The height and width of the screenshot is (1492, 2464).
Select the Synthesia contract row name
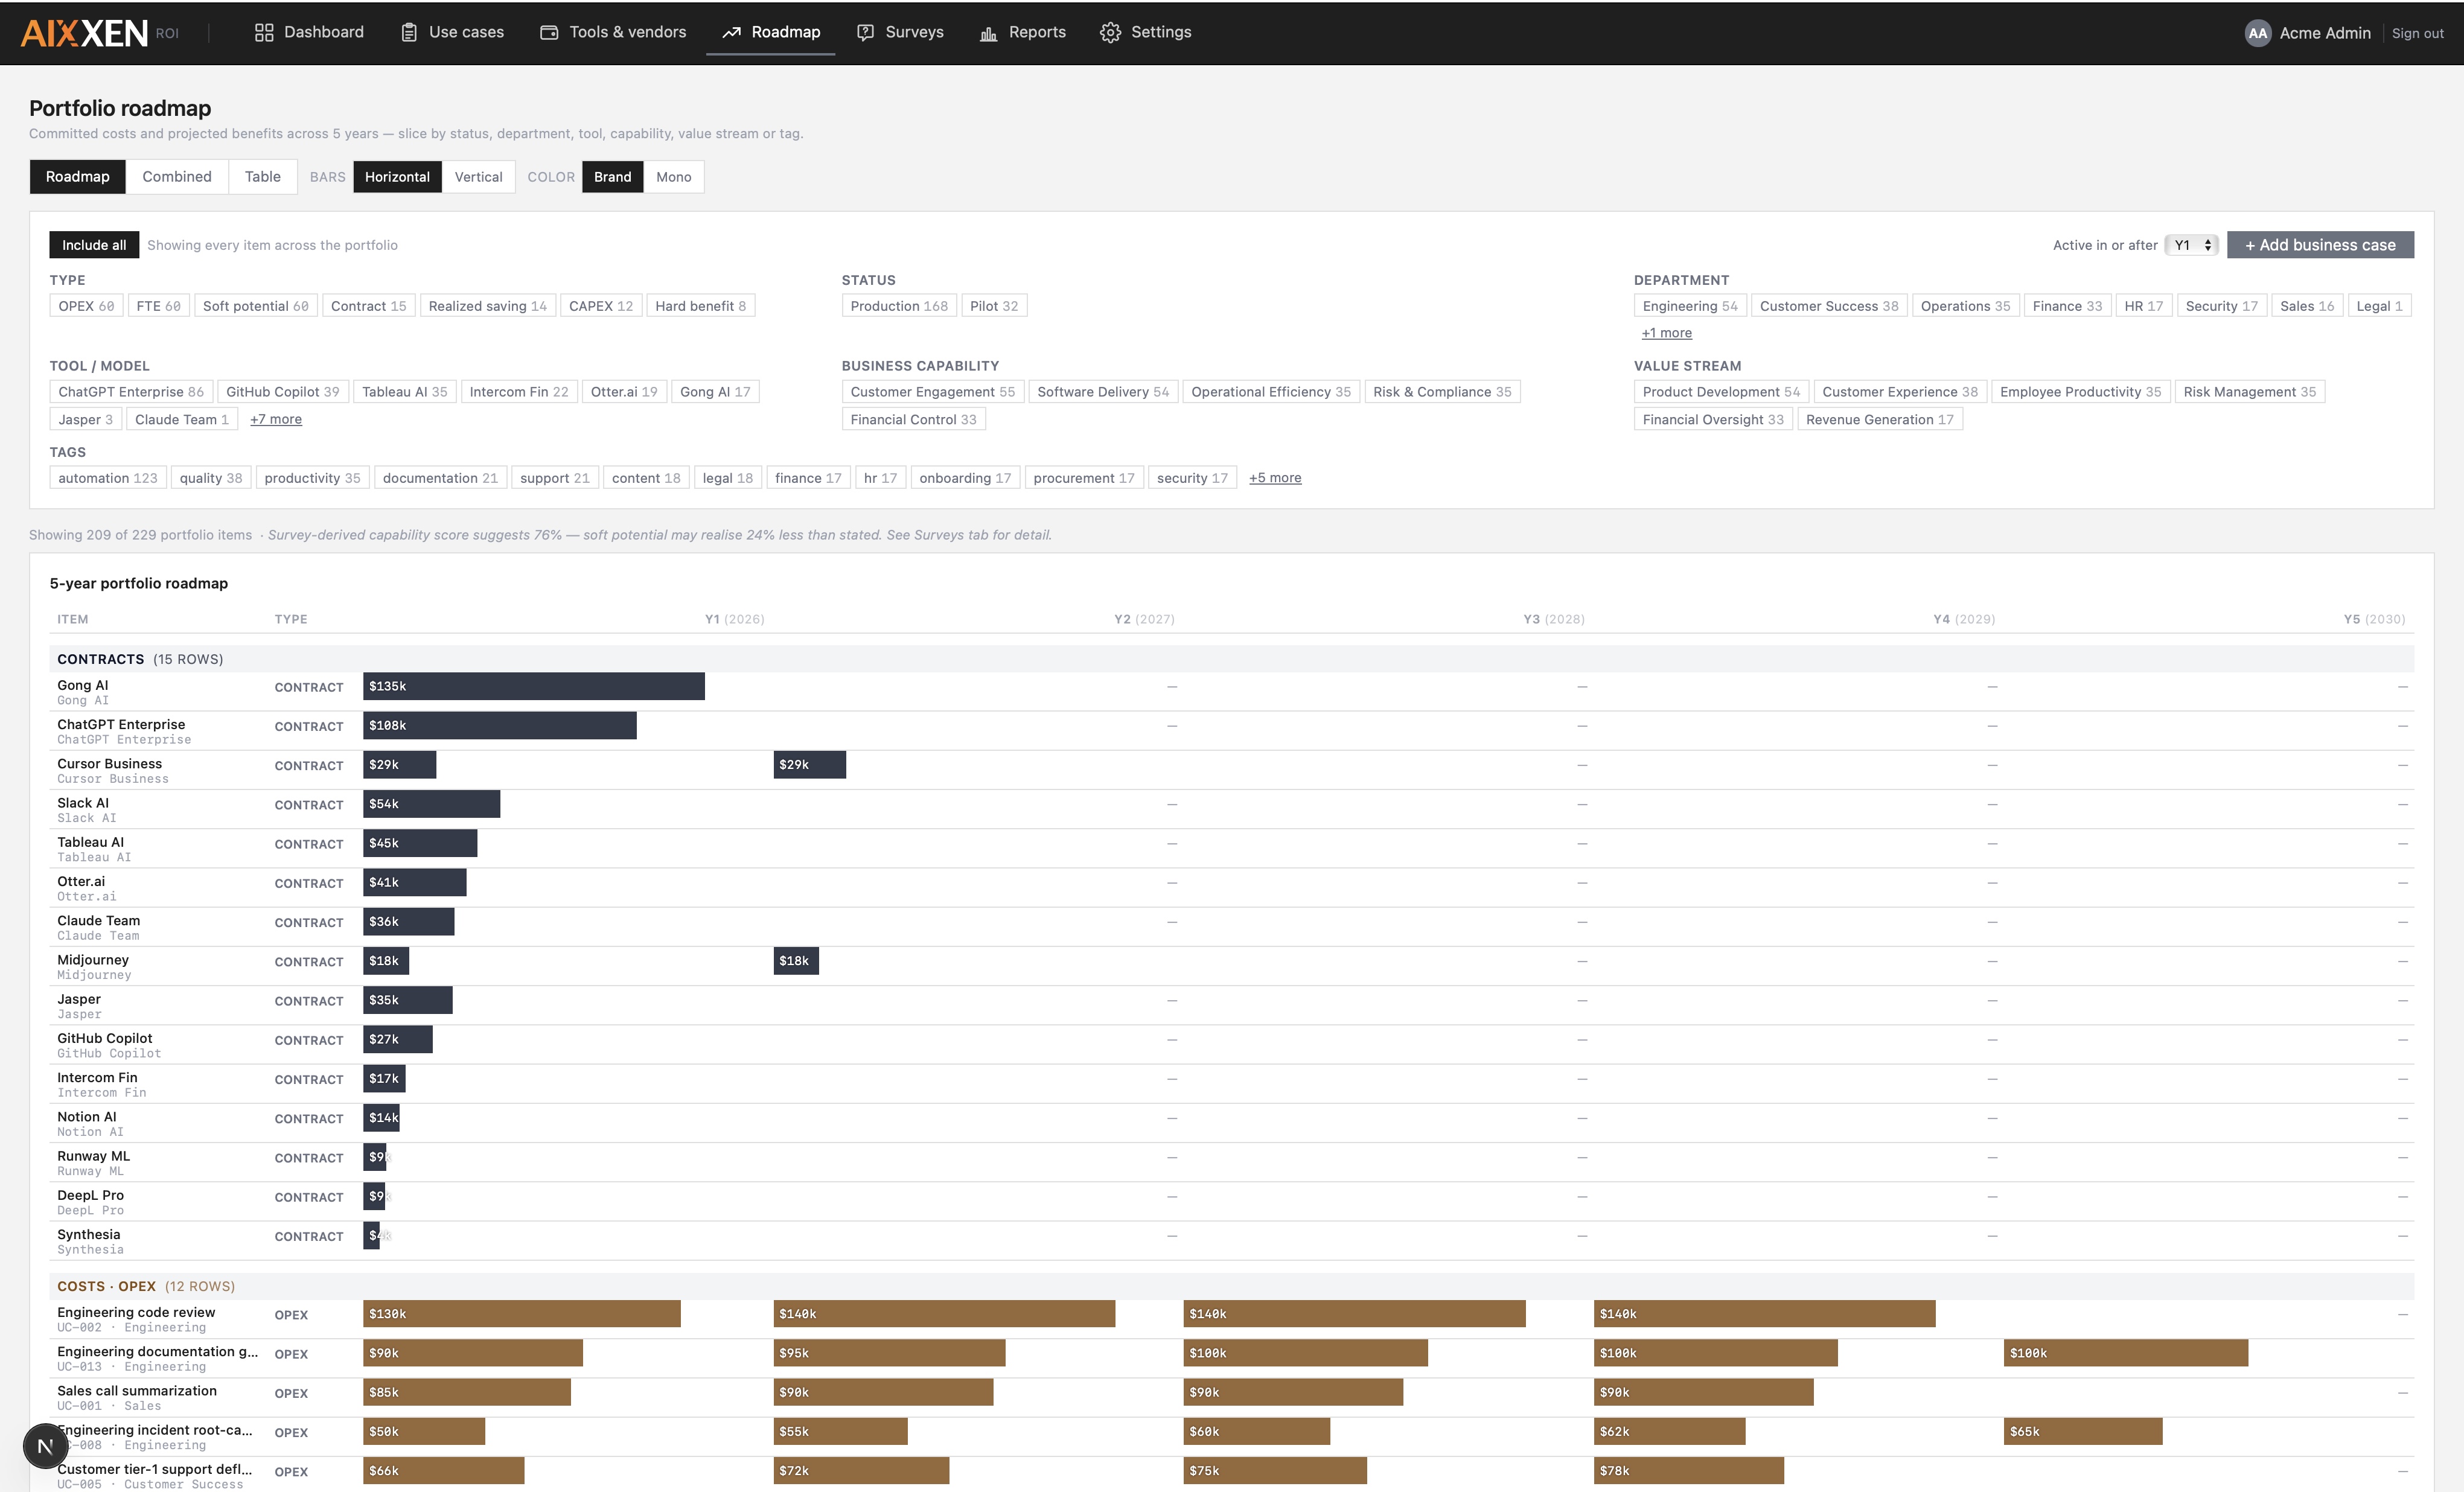coord(89,1234)
